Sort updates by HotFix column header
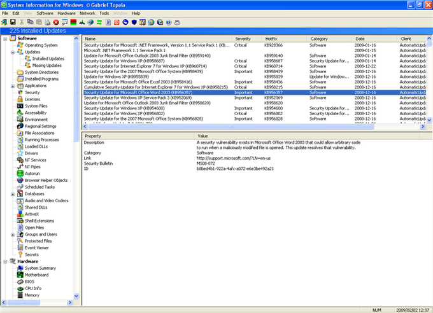433x313 pixels. pos(285,39)
